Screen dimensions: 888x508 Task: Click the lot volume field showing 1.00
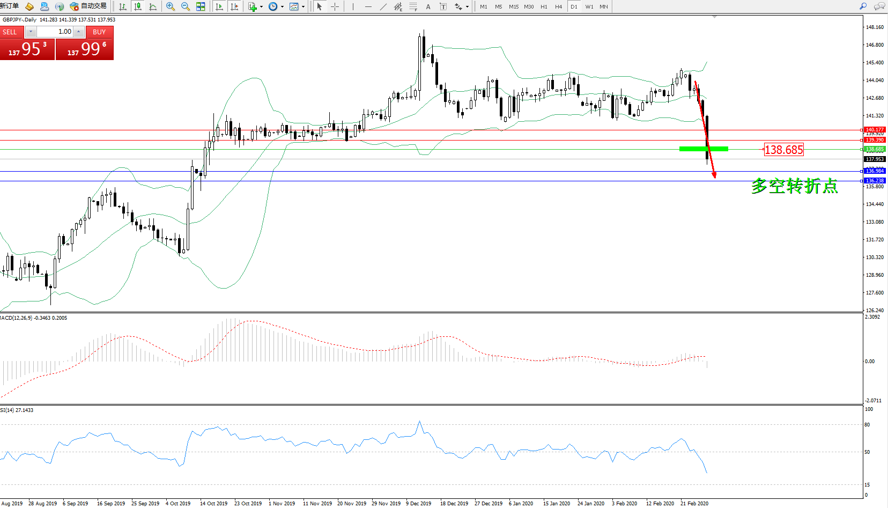(x=55, y=32)
